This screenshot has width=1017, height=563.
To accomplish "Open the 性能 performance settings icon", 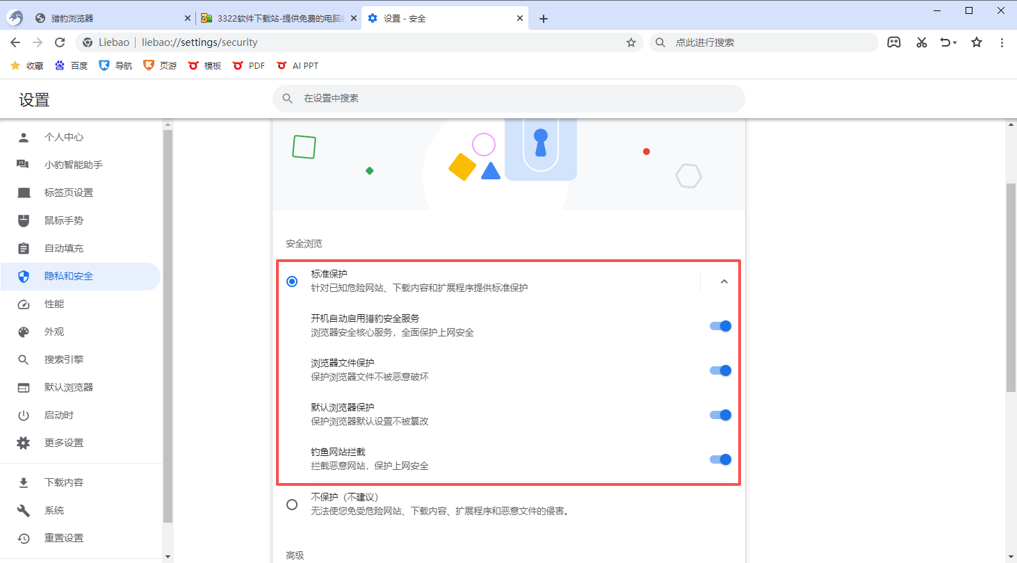I will 23,304.
